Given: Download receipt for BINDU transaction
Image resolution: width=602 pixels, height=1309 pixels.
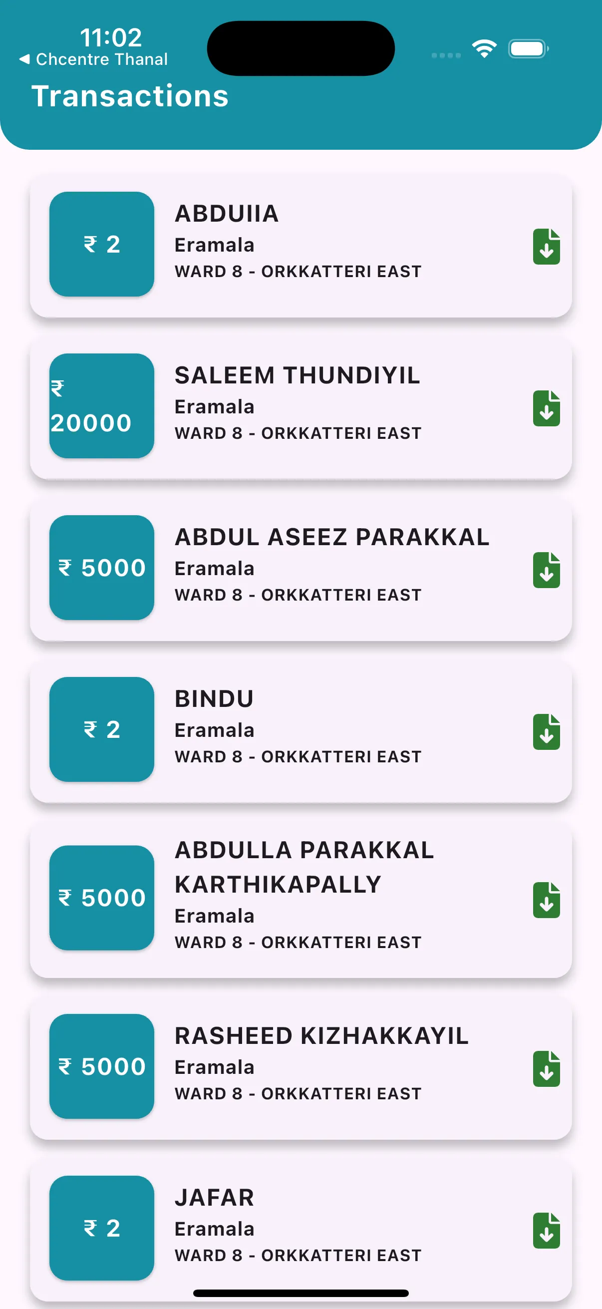Looking at the screenshot, I should pyautogui.click(x=546, y=731).
